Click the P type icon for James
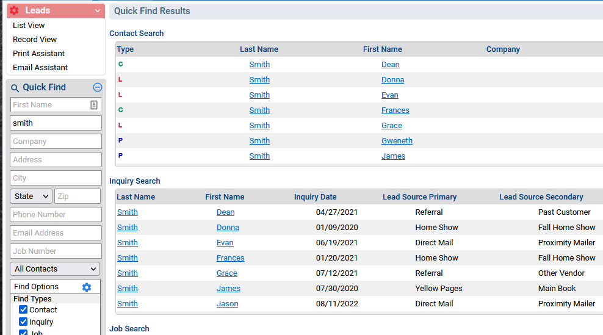603x335 pixels. click(120, 156)
